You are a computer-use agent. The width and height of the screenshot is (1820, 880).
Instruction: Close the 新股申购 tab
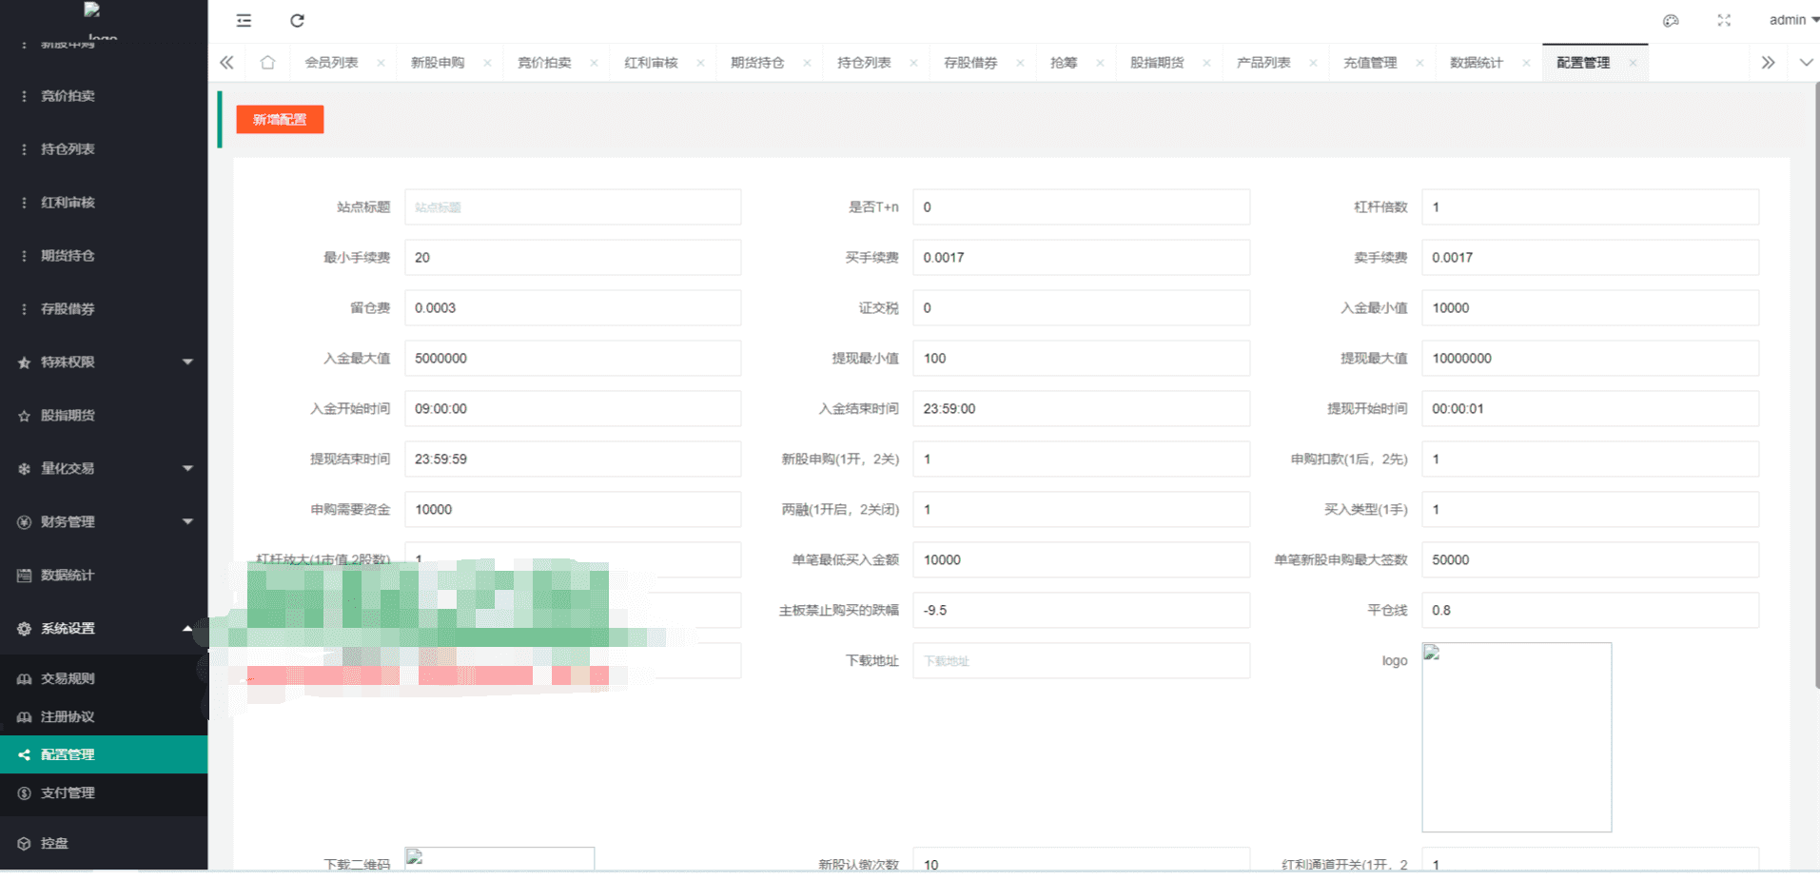[487, 63]
